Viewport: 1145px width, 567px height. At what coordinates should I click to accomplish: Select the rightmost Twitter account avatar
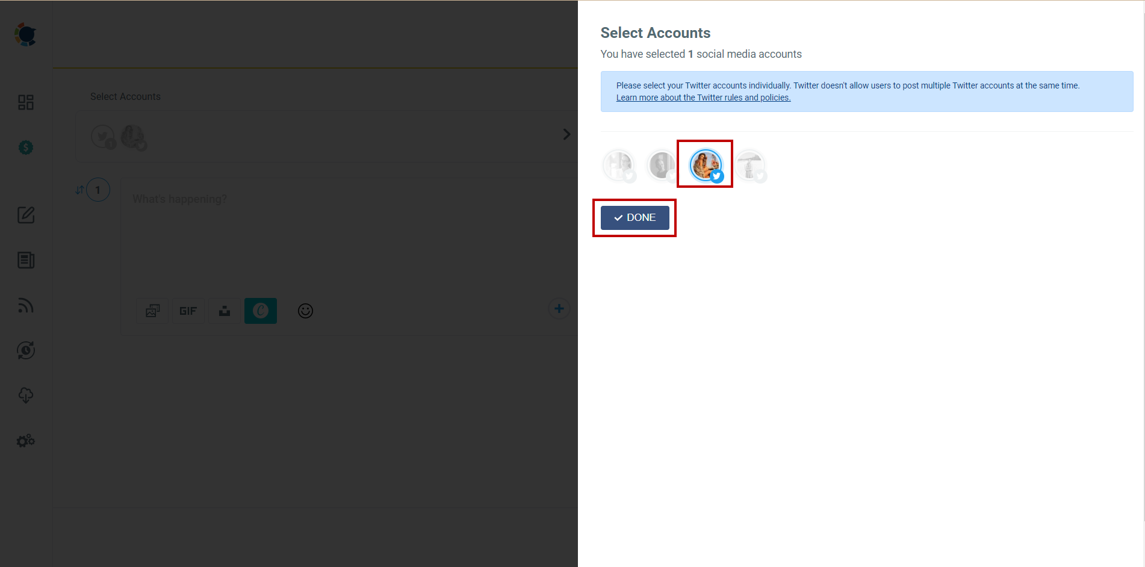749,164
